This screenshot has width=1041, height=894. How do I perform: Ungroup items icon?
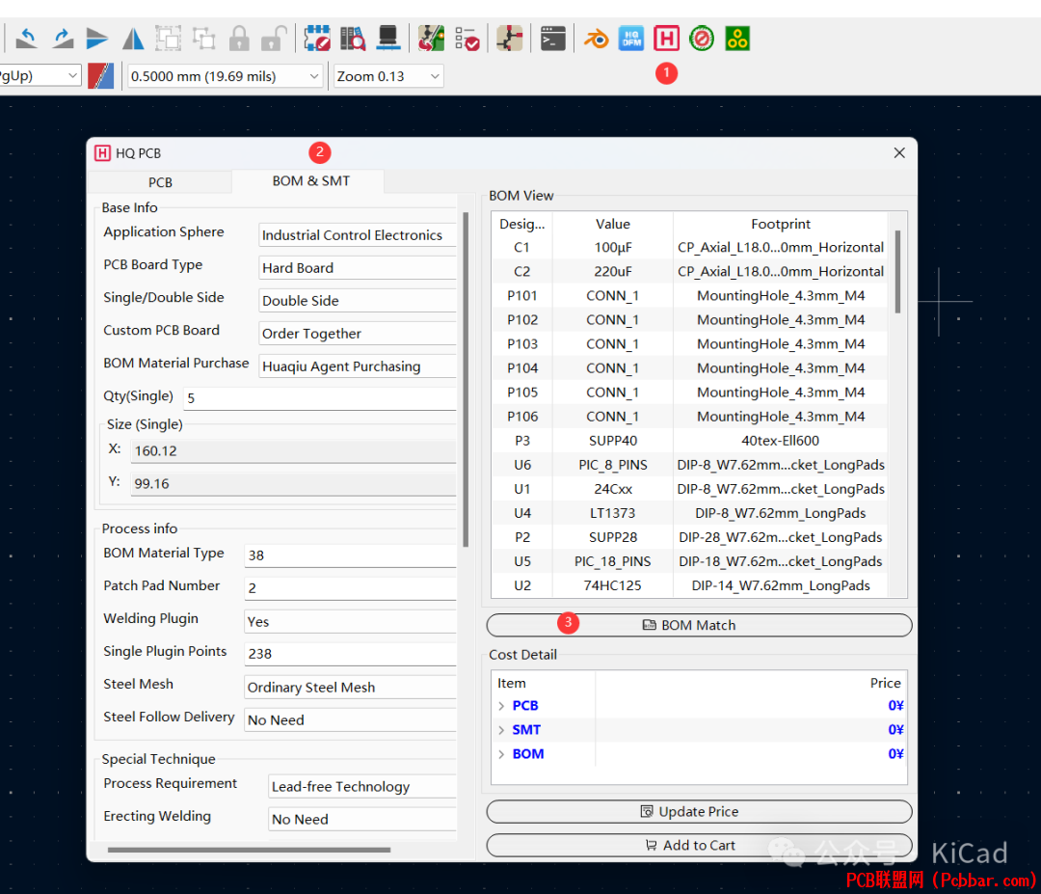(x=203, y=39)
